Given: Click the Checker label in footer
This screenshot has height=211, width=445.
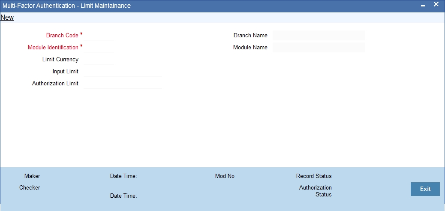Looking at the screenshot, I should tap(30, 188).
